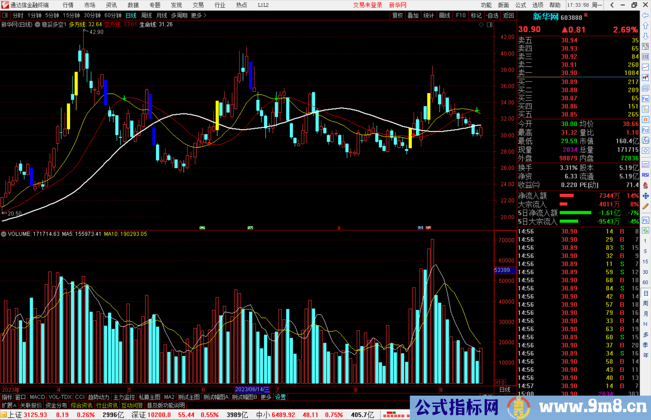Click the split panel icon above price axis
Viewport: 651px width, 420px height.
click(x=489, y=25)
